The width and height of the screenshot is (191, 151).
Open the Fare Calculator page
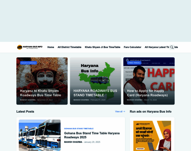click(x=132, y=47)
